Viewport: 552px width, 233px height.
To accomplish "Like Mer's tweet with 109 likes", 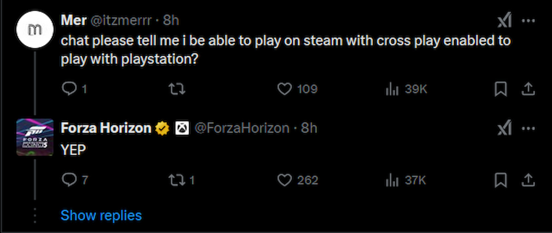I will coord(285,88).
